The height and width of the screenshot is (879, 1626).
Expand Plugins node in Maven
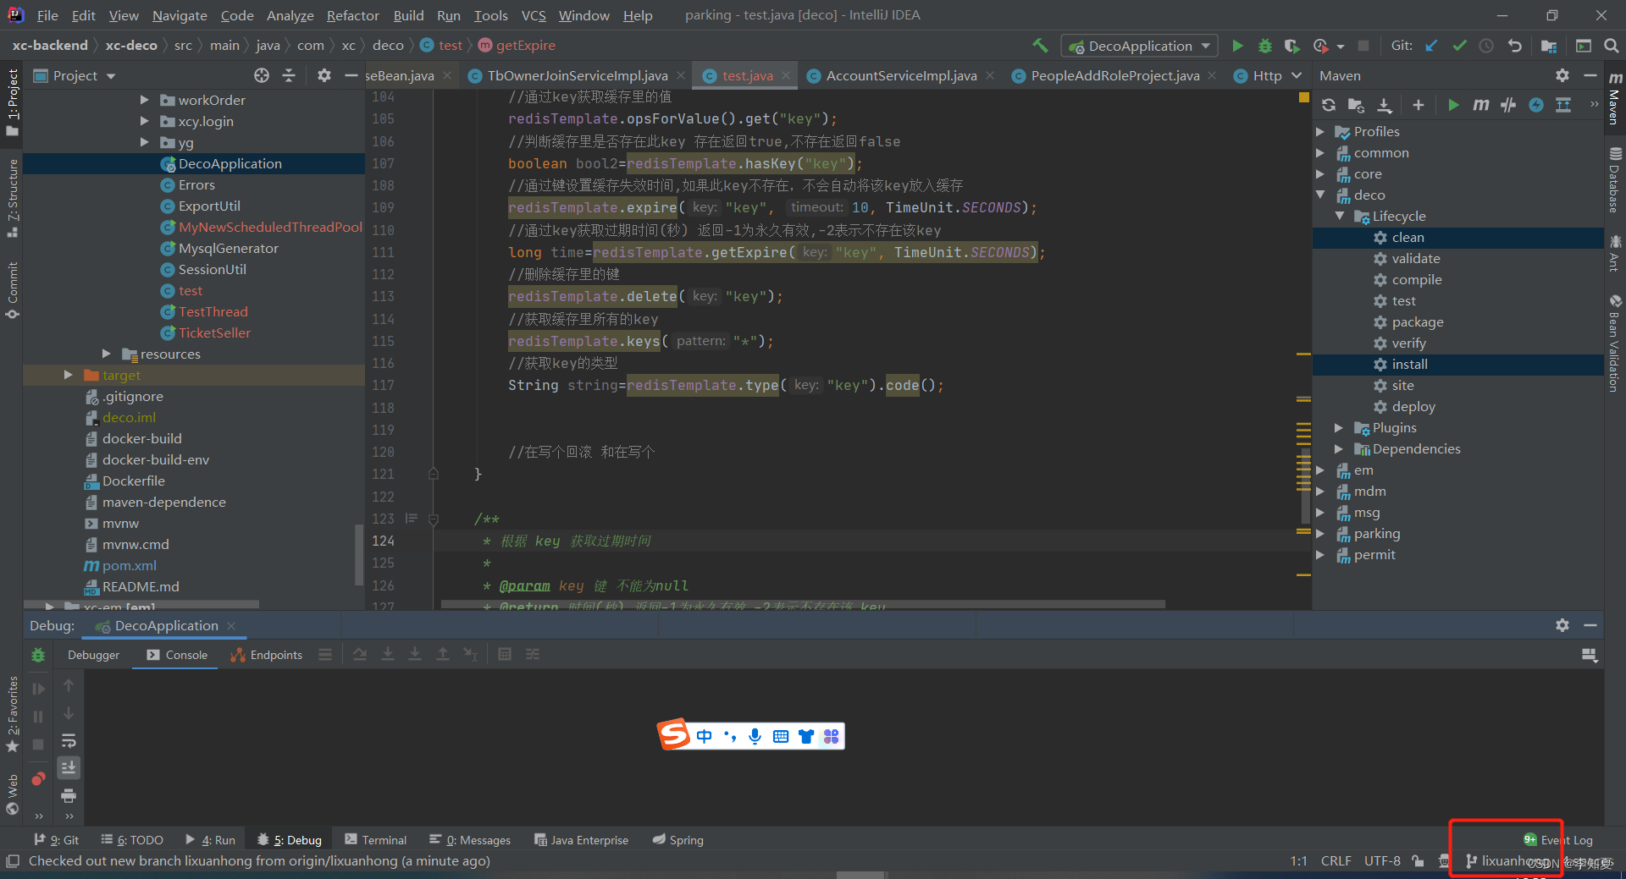[1339, 427]
